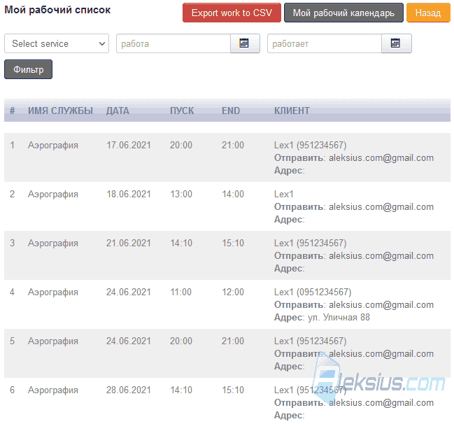This screenshot has height=424, width=454.
Task: Click Аэрография service name in row 1
Action: tap(53, 145)
